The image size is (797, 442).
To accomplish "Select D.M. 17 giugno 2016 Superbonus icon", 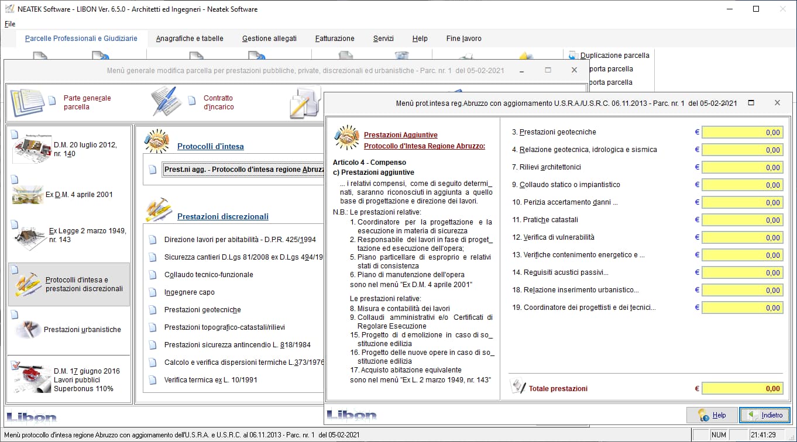I will [x=32, y=379].
